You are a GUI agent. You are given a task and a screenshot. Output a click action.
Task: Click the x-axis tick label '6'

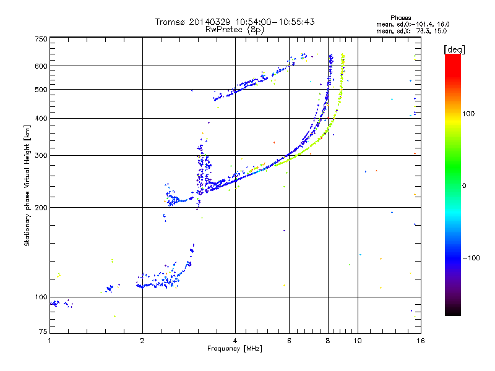tap(289, 341)
